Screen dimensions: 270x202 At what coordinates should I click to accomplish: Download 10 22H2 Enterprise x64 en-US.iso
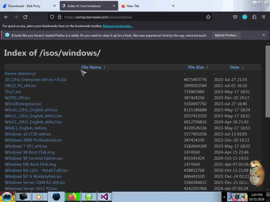(36, 79)
